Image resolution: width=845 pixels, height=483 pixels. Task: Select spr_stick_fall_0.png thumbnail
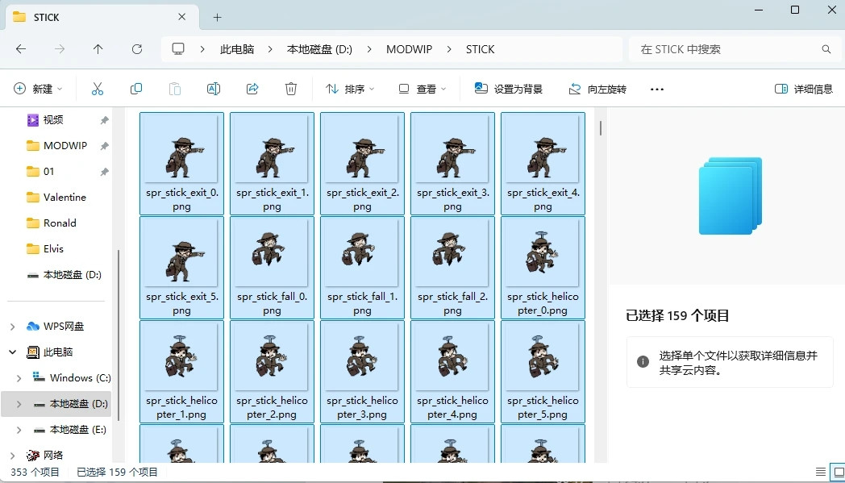pos(273,268)
